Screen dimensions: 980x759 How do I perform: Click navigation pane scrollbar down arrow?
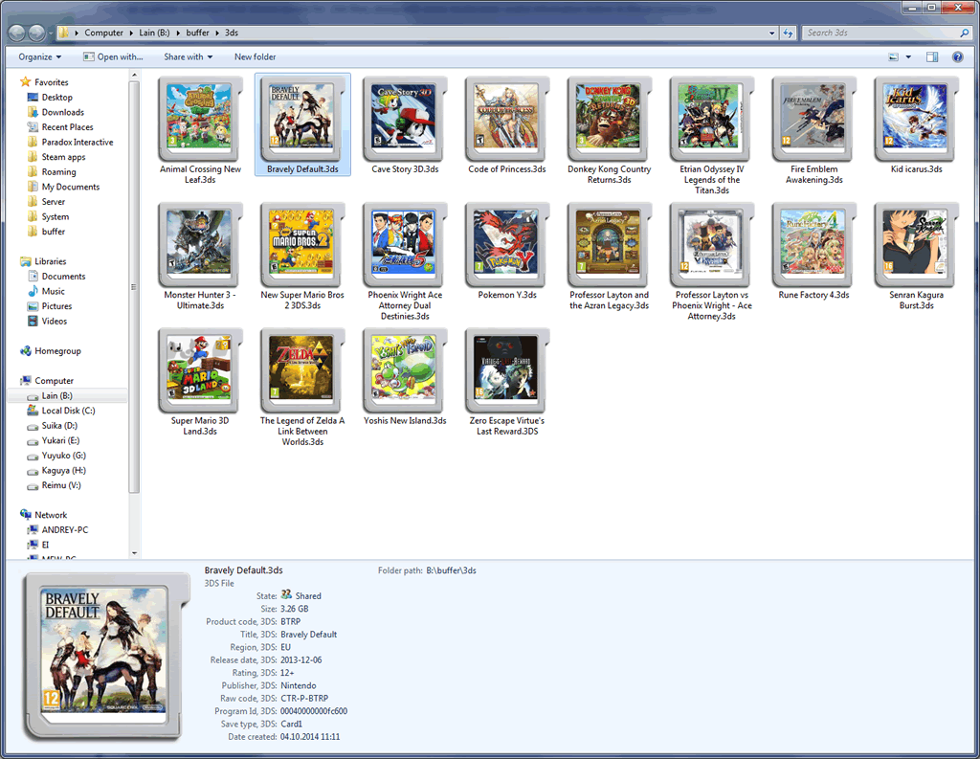[x=134, y=553]
